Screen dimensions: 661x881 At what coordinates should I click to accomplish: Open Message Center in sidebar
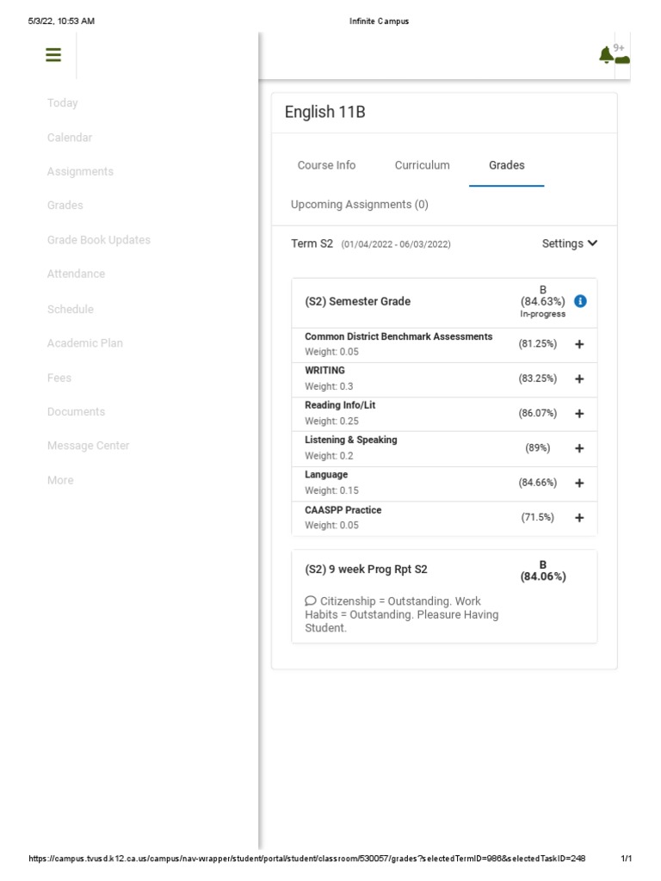pos(89,446)
